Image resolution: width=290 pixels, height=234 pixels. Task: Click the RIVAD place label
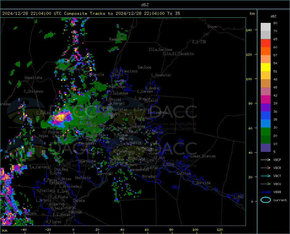click(133, 159)
